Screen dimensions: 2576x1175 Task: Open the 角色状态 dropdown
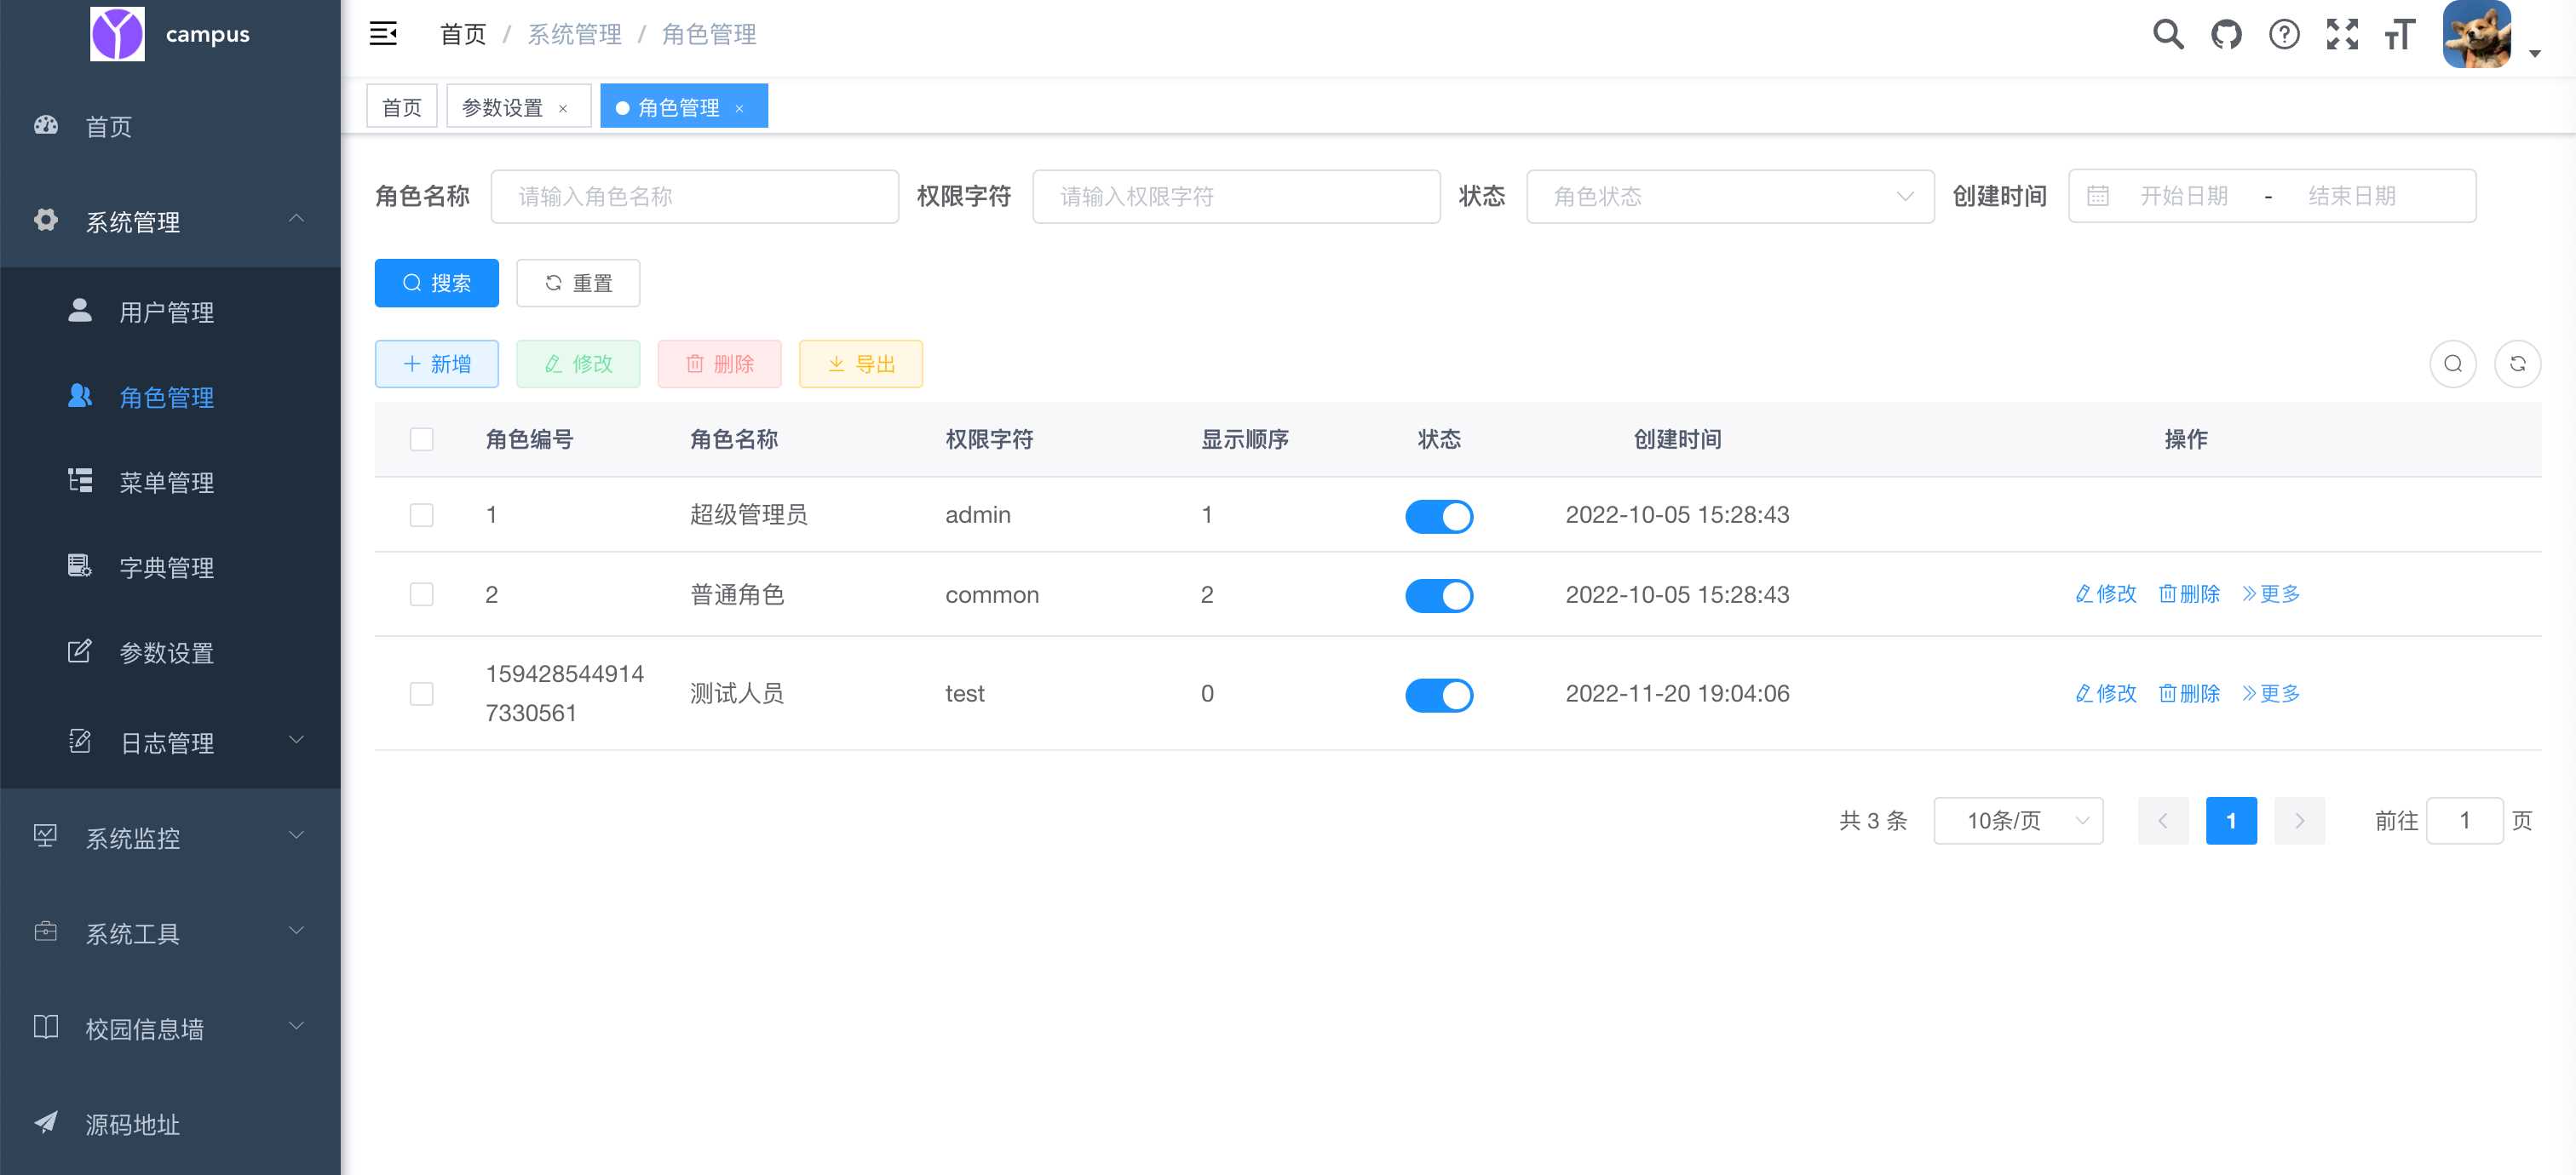1730,196
